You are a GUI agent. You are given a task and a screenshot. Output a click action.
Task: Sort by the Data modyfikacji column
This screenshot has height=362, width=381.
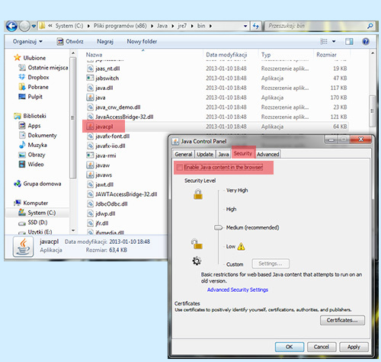(x=226, y=55)
